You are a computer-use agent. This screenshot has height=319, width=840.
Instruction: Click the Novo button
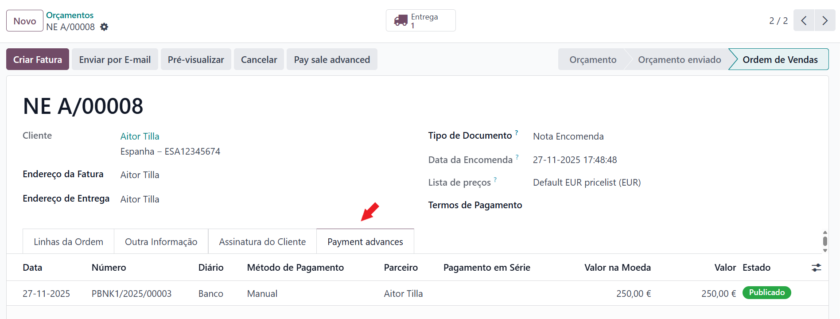25,21
